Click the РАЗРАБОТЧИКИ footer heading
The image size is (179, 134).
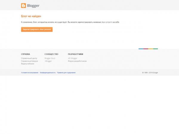tap(75, 54)
